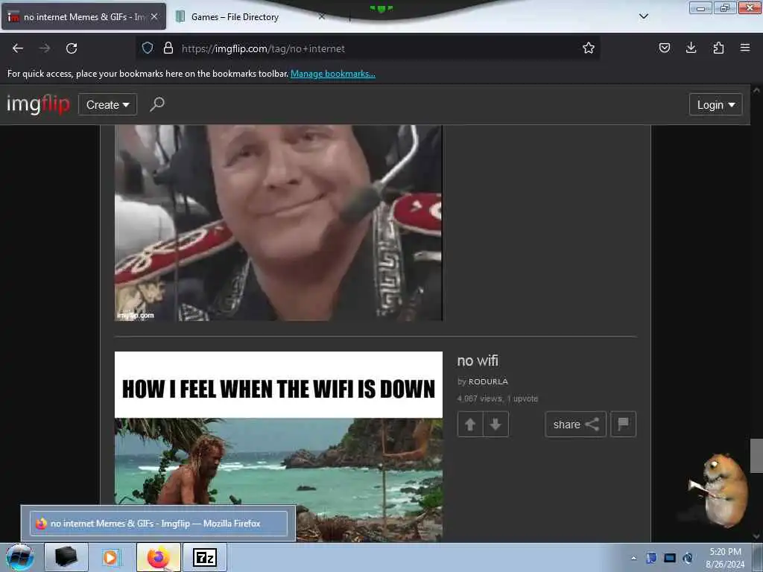
Task: Click Firefox taskbar icon
Action: click(158, 557)
